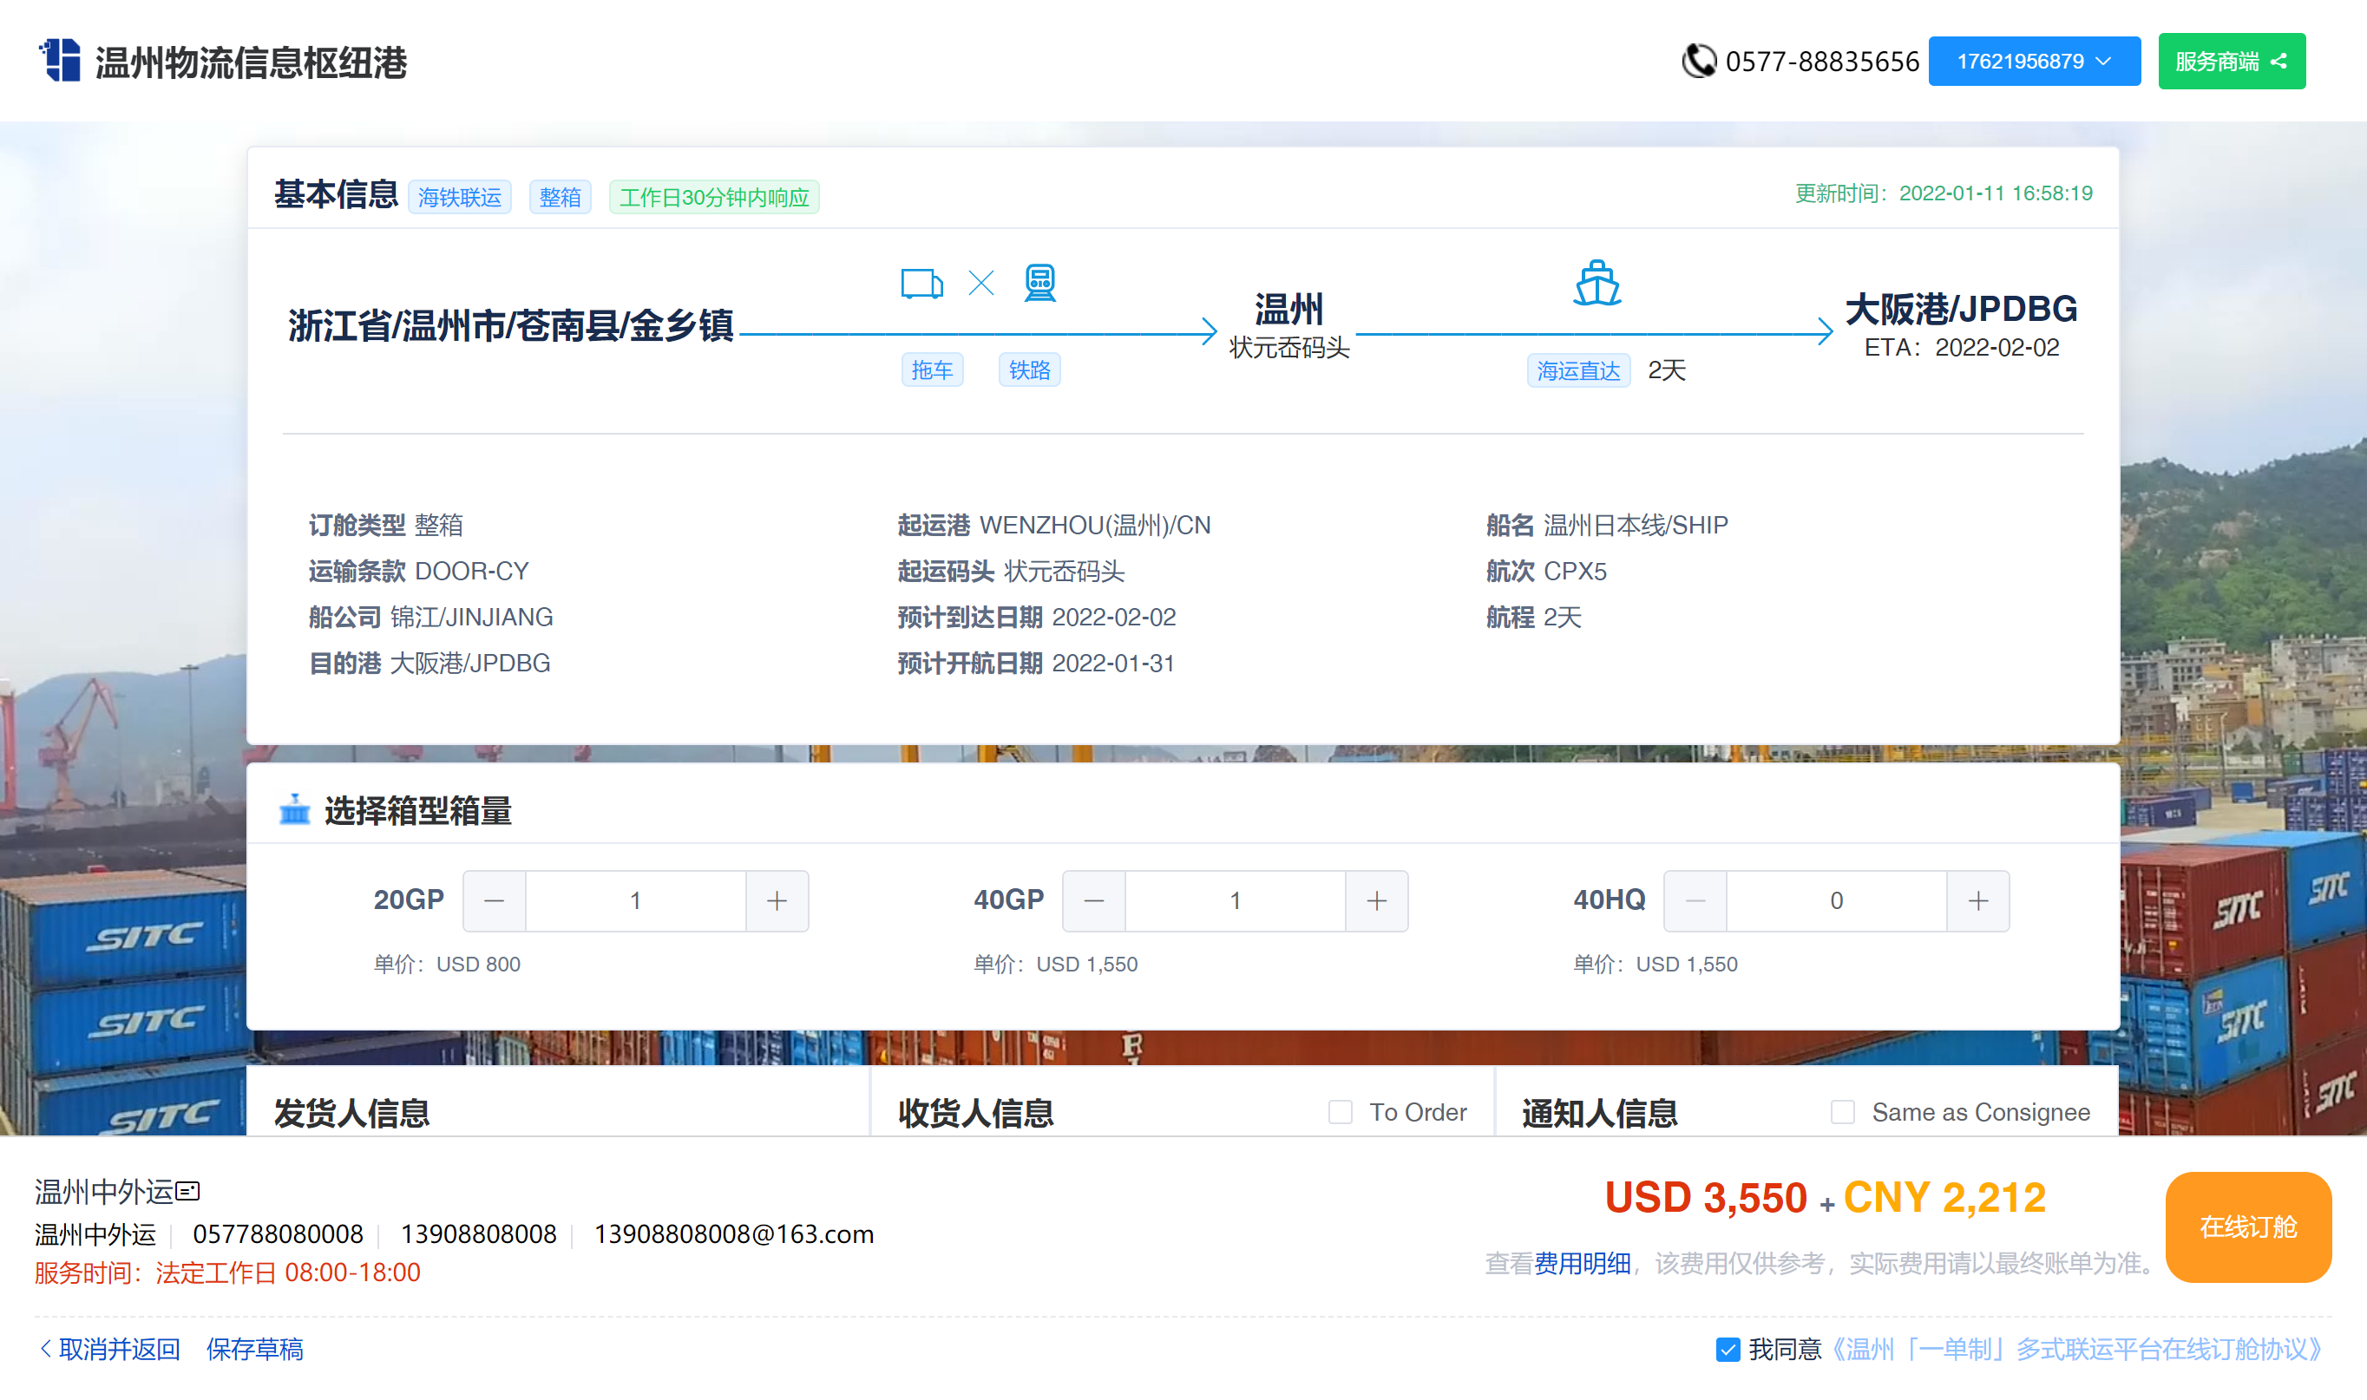Click the ship icon above 海运直达
This screenshot has width=2367, height=1400.
[x=1597, y=283]
